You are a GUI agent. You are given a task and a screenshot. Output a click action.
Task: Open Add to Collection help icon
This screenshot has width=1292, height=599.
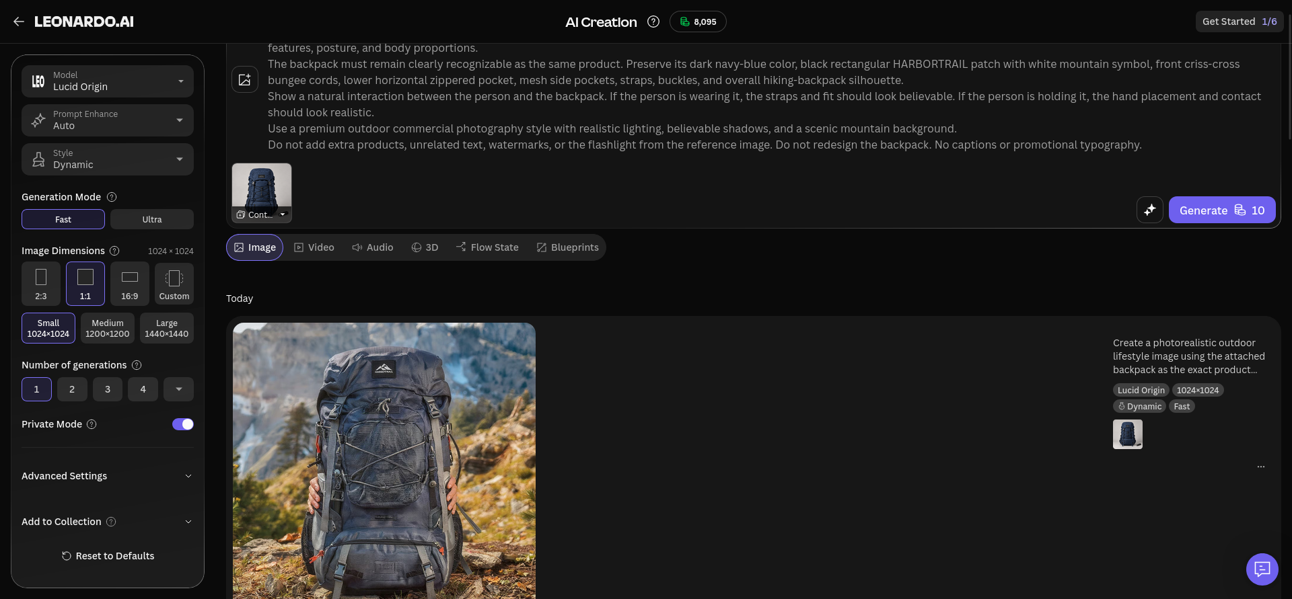(x=111, y=522)
